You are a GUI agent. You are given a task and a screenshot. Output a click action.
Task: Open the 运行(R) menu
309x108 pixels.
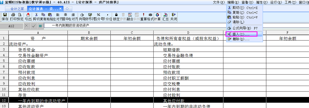pyautogui.click(x=276, y=2)
